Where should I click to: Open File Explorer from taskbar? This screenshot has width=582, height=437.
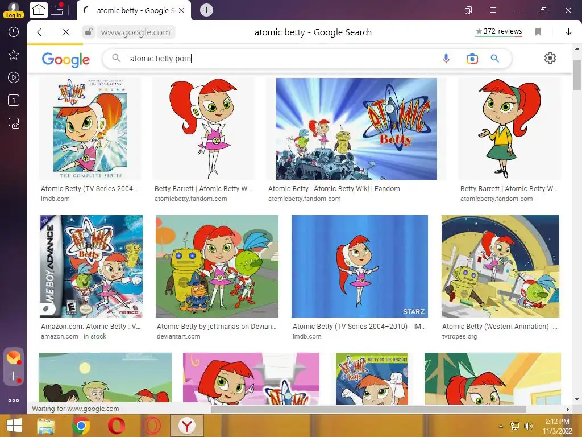45,426
